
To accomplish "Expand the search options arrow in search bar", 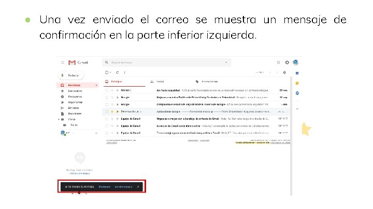I will point(226,62).
